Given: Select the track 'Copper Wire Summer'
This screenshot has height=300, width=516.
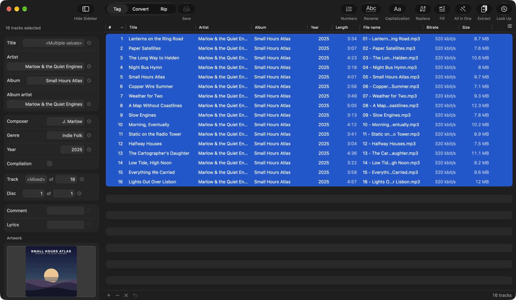Looking at the screenshot, I should tap(309, 86).
